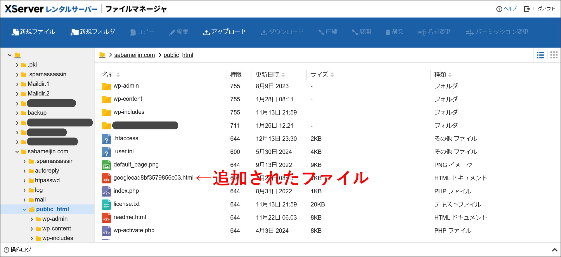Switch to list view icon
The width and height of the screenshot is (561, 257).
[x=541, y=55]
